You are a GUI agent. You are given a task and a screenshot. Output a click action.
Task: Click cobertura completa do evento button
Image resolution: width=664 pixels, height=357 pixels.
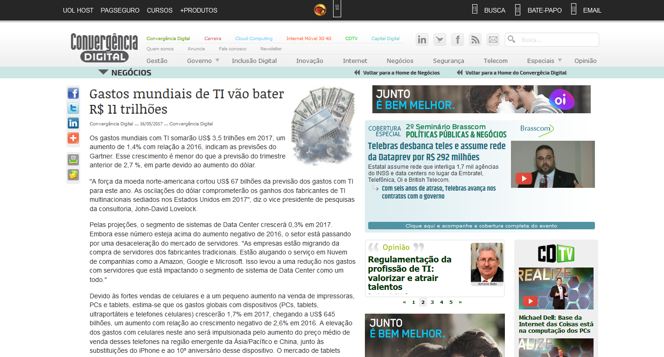[481, 226]
